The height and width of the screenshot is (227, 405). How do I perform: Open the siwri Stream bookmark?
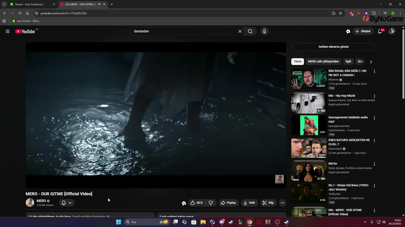26,21
